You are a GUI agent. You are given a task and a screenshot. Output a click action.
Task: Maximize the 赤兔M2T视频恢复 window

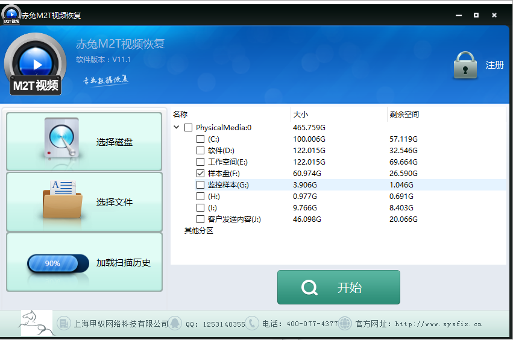coord(476,16)
